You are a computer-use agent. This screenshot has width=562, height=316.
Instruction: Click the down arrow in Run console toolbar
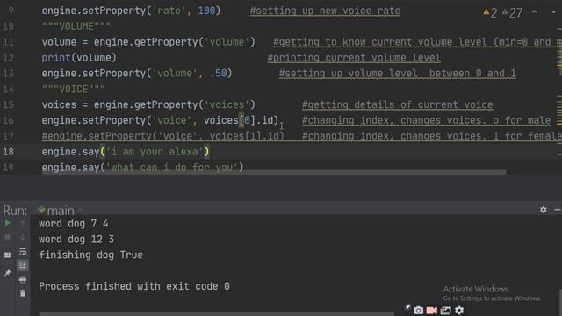[x=23, y=237]
